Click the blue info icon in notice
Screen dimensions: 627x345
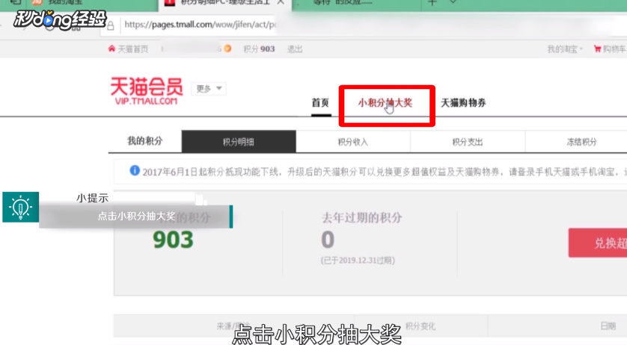click(135, 170)
